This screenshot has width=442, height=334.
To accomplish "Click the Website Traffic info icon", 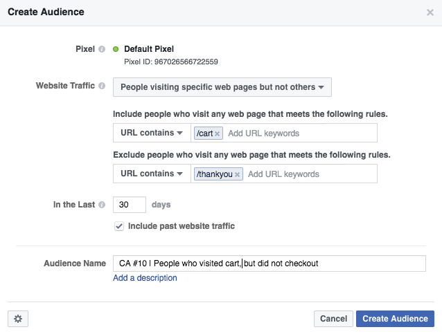I will click(102, 86).
